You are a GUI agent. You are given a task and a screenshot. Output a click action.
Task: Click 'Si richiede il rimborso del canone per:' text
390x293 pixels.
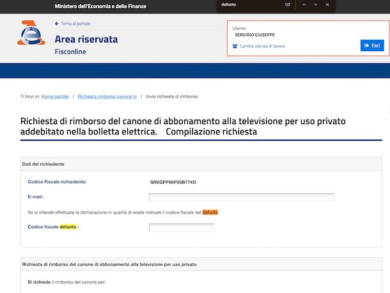(66, 282)
